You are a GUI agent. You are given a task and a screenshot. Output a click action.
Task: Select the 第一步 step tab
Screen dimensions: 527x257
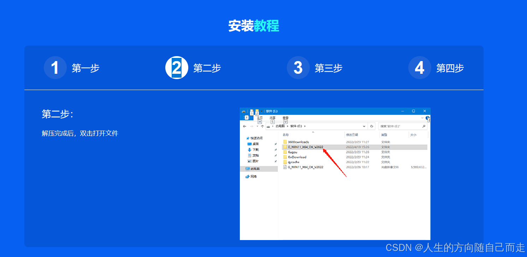pos(72,68)
